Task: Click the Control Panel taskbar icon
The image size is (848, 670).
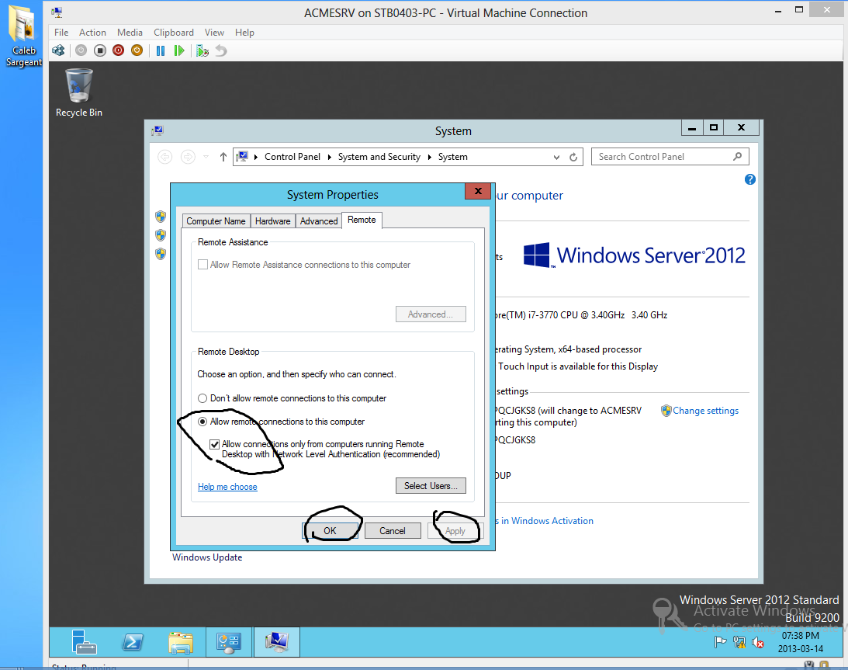Action: point(228,642)
